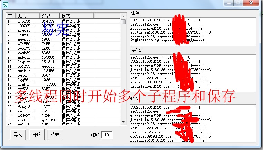Click the 密码 column header

pos(49,16)
